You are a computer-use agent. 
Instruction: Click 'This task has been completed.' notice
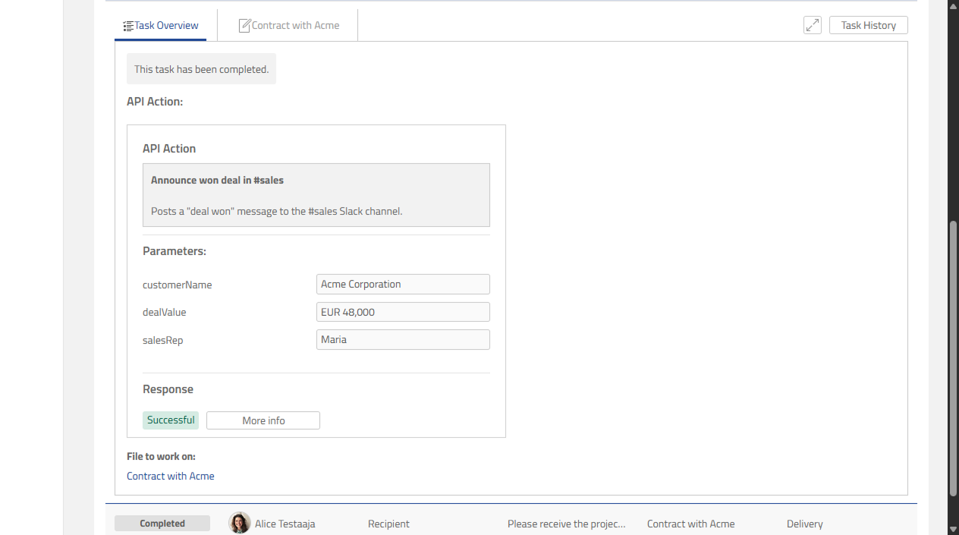201,69
